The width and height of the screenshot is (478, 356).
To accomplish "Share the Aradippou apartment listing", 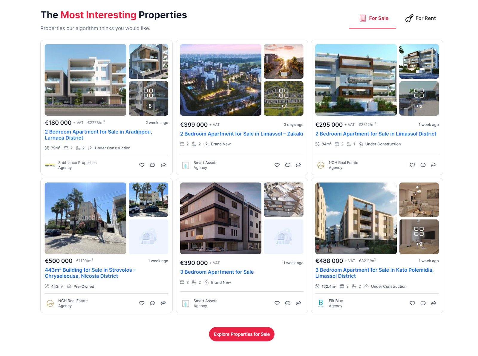I will click(163, 165).
